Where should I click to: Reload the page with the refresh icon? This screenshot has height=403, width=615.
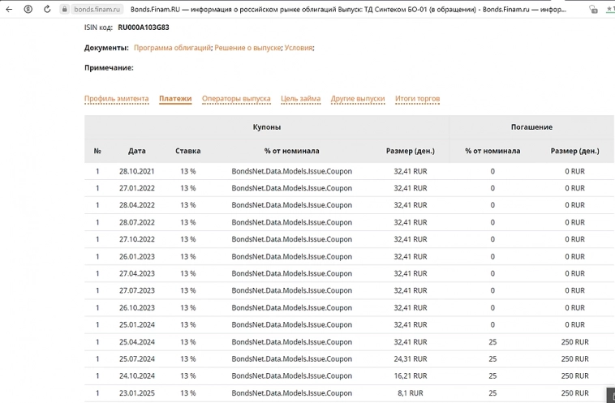coord(46,9)
